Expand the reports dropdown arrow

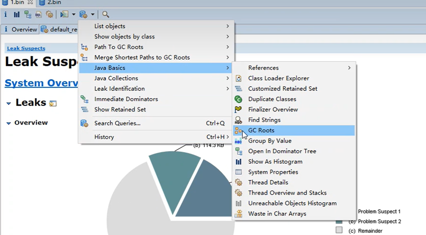(73, 14)
